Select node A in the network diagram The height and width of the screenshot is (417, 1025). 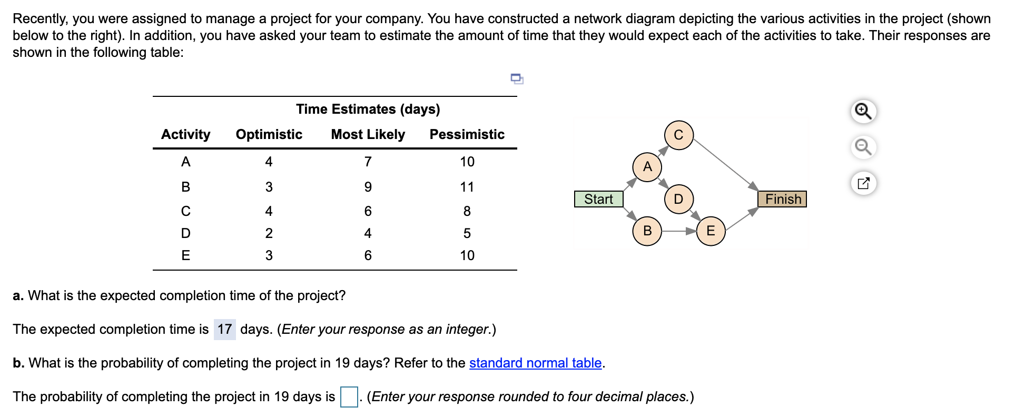tap(647, 167)
